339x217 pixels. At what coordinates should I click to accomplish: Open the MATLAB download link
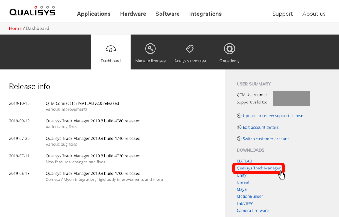click(x=244, y=161)
